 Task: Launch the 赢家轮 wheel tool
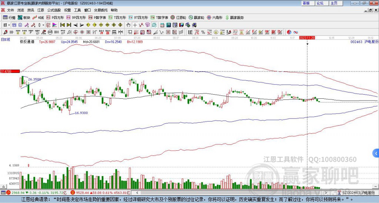tap(196, 18)
